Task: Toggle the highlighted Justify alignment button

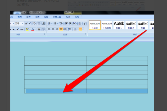Action: 61,29
